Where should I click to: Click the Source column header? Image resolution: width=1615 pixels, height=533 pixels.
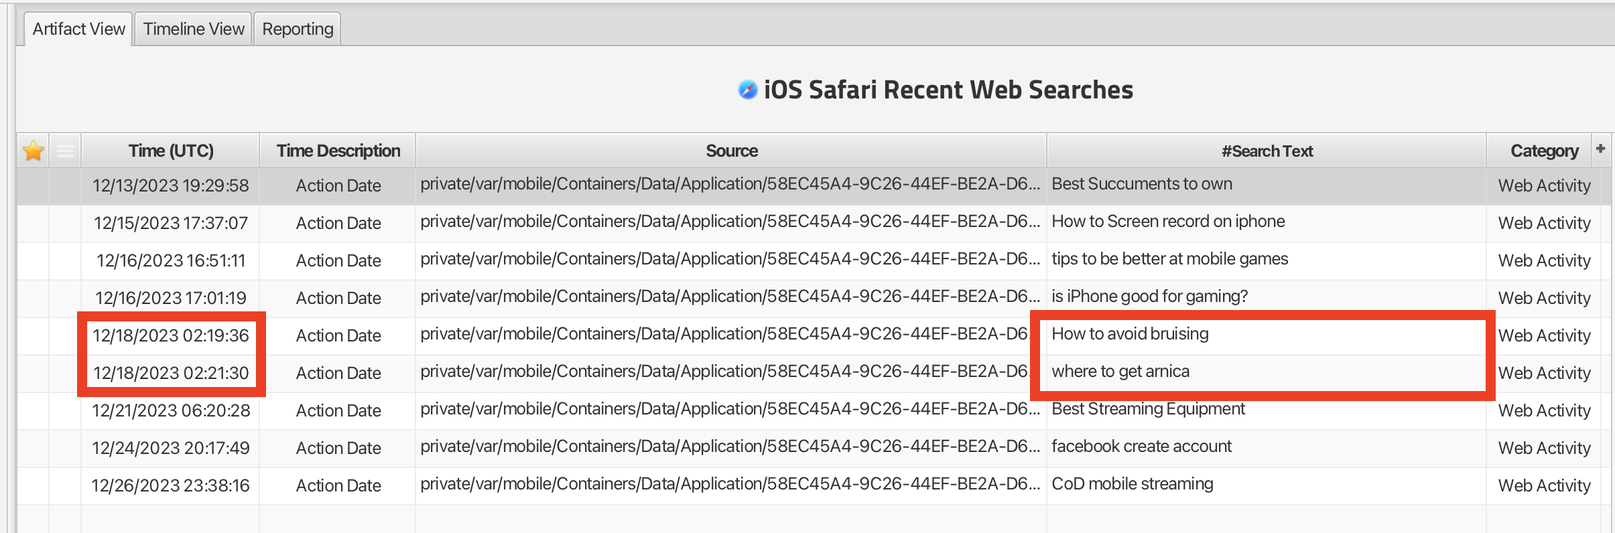pyautogui.click(x=731, y=151)
